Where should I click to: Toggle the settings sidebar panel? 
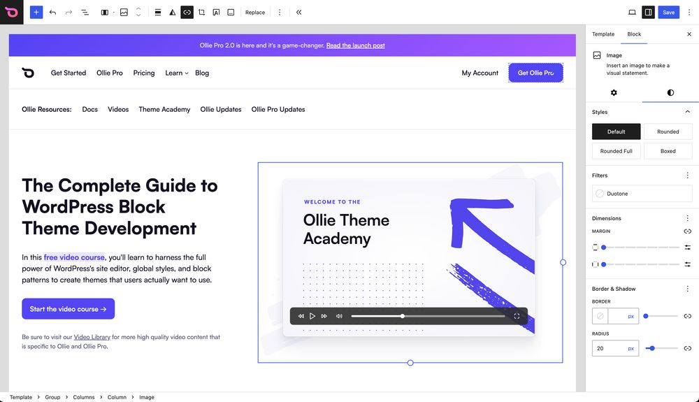tap(648, 13)
